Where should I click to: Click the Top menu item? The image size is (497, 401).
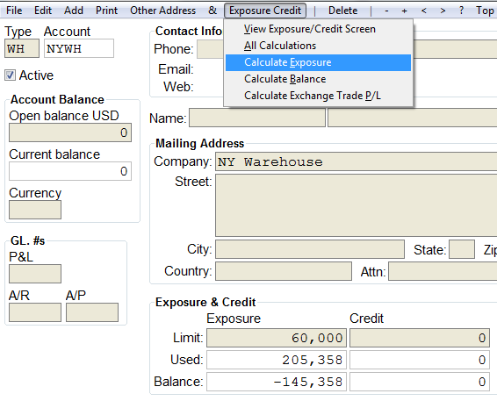(485, 11)
